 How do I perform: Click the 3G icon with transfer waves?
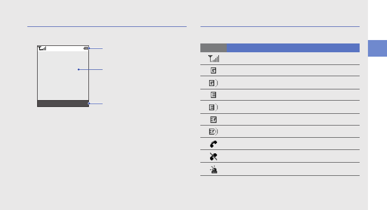coord(214,132)
